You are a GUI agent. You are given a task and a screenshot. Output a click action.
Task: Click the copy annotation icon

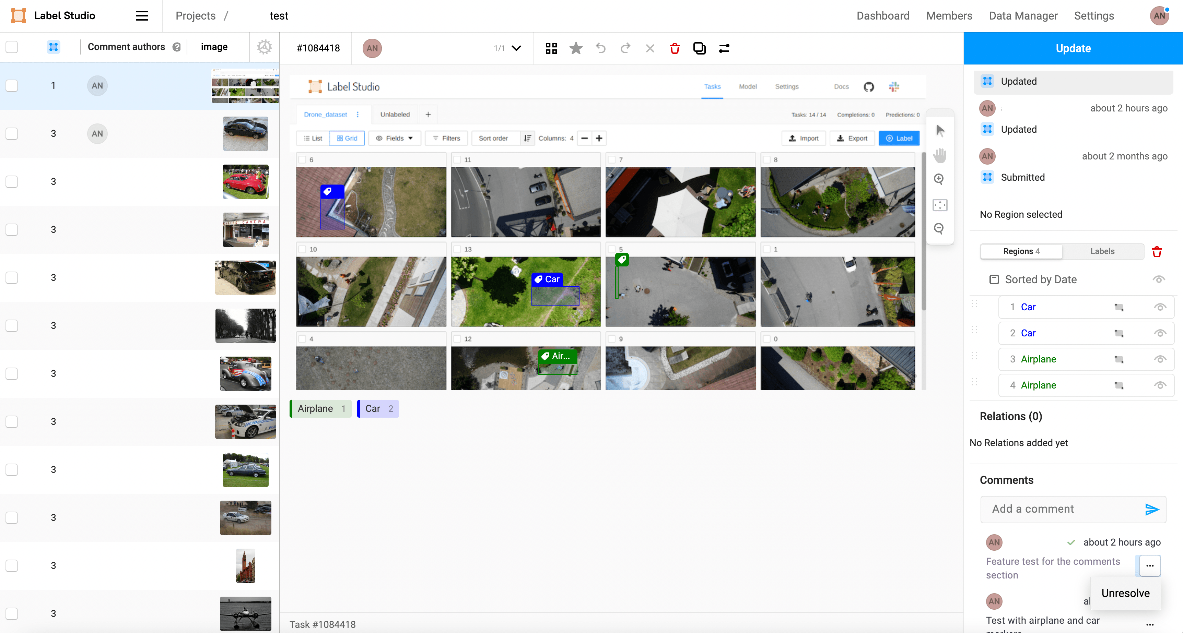(x=699, y=48)
